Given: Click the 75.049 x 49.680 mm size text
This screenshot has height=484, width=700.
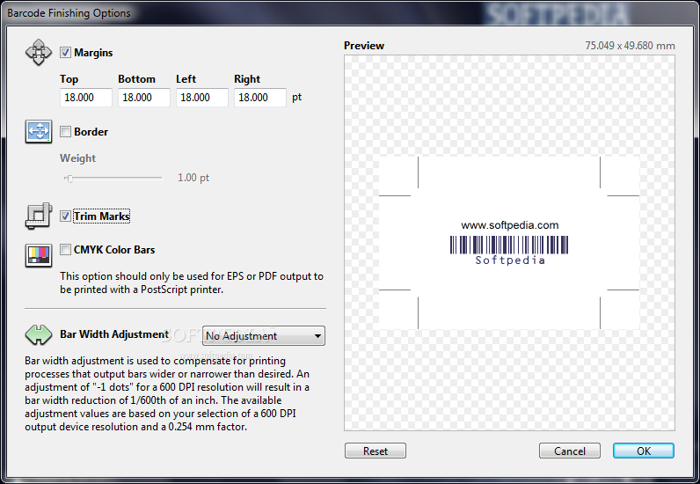Looking at the screenshot, I should (630, 46).
